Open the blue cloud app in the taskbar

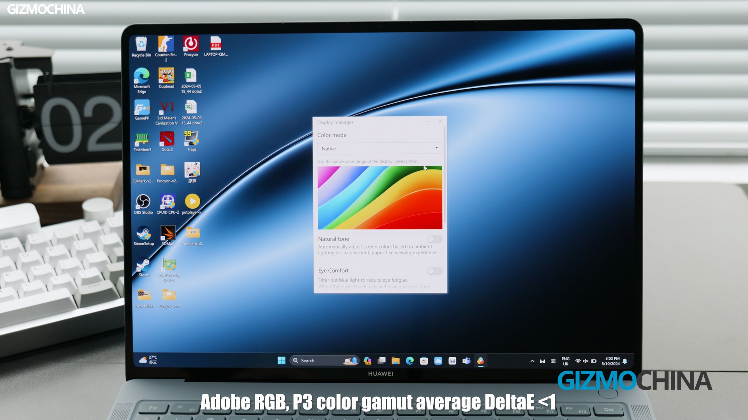(438, 361)
